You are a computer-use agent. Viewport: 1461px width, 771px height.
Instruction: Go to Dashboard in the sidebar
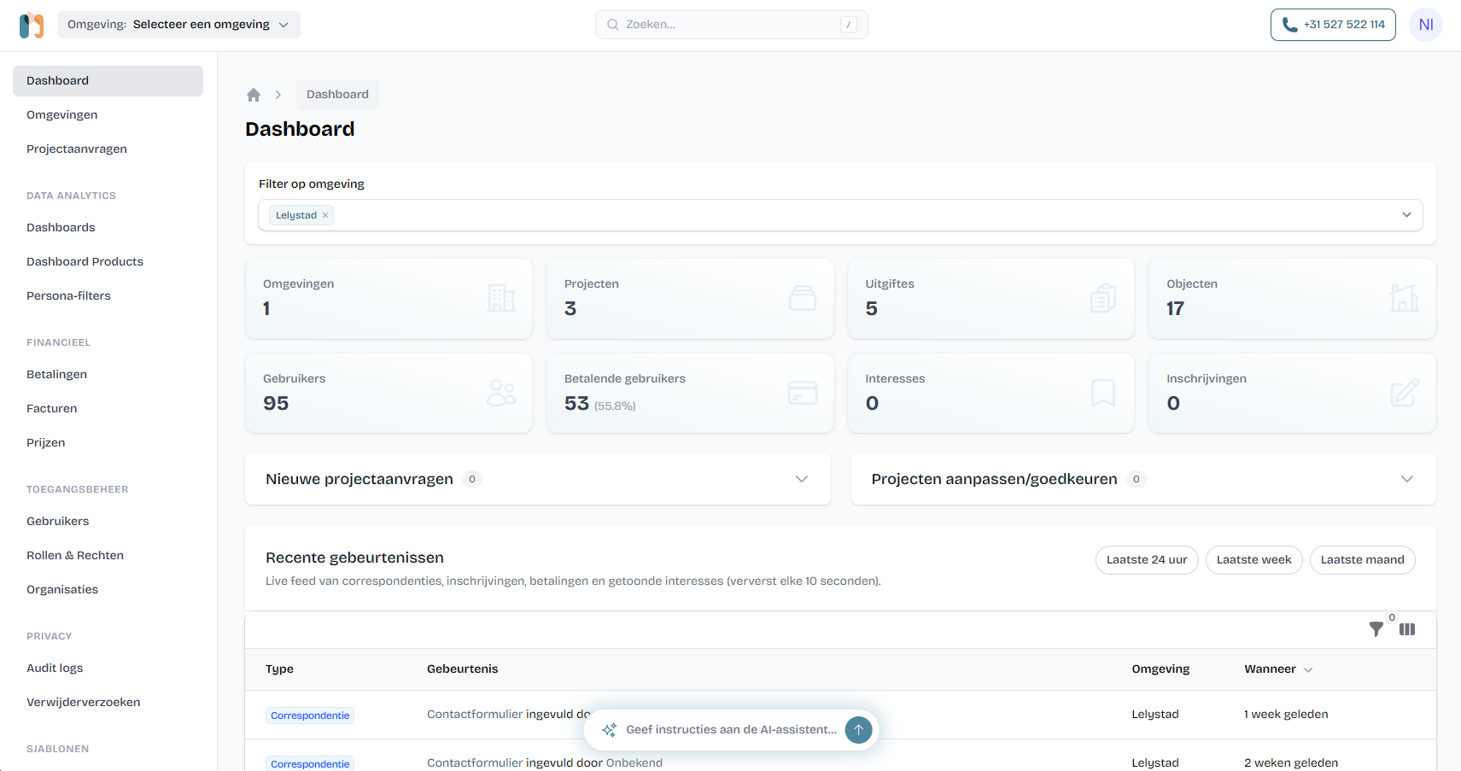coord(108,81)
